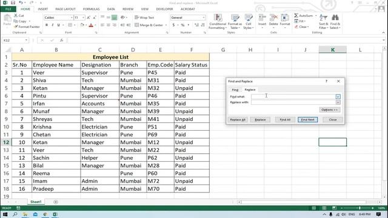Expand the Find what history dropdown
This screenshot has width=388, height=218.
click(338, 97)
